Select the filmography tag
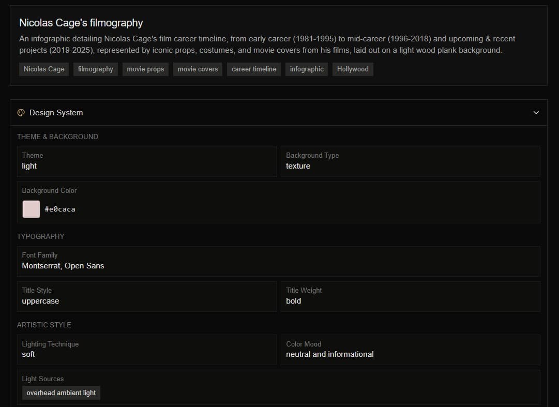 point(96,69)
